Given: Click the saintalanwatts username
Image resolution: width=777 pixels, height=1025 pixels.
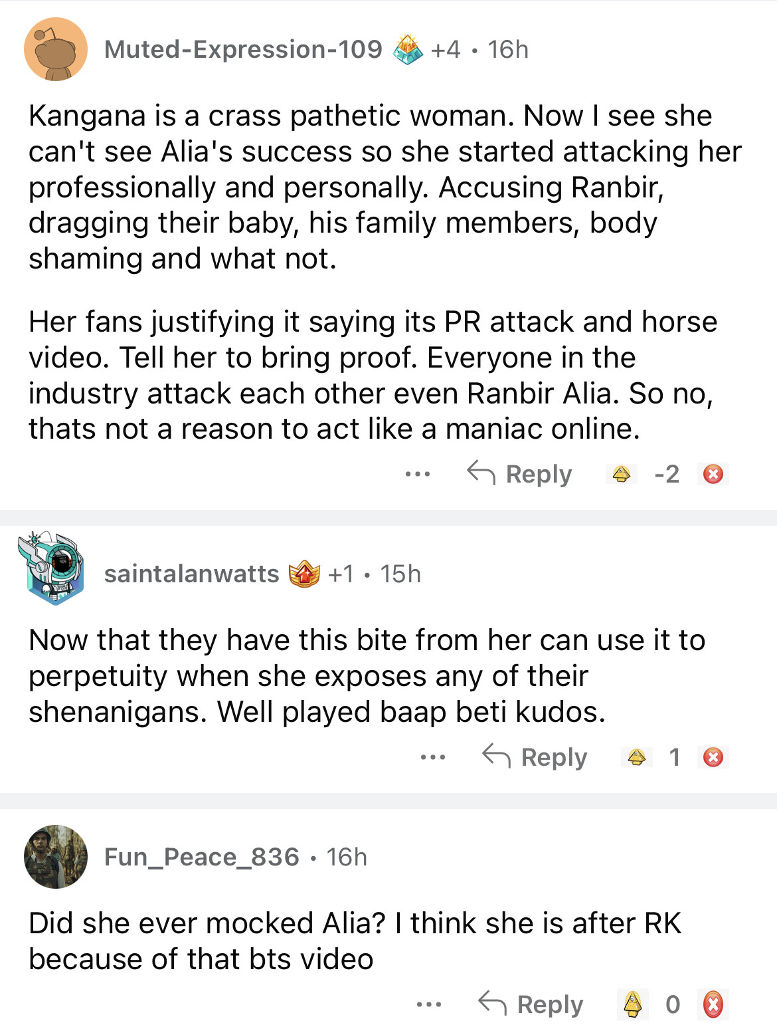Looking at the screenshot, I should [191, 574].
